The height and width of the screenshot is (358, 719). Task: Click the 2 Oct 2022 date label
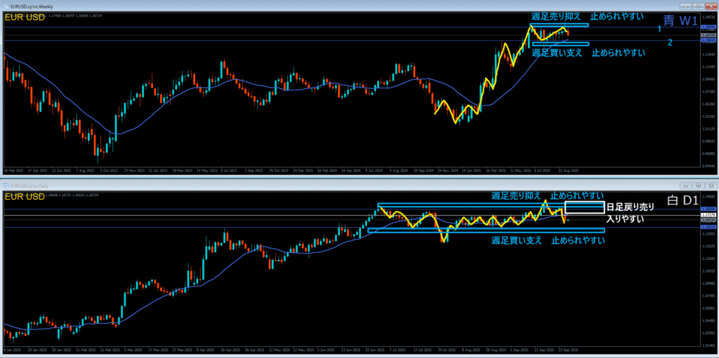(109, 170)
